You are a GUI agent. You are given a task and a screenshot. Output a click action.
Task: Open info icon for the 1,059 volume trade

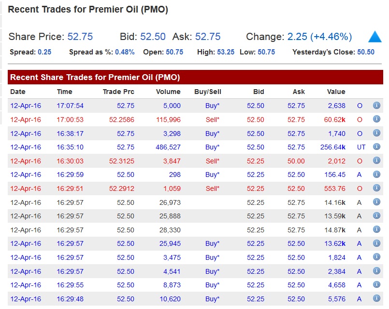[376, 188]
